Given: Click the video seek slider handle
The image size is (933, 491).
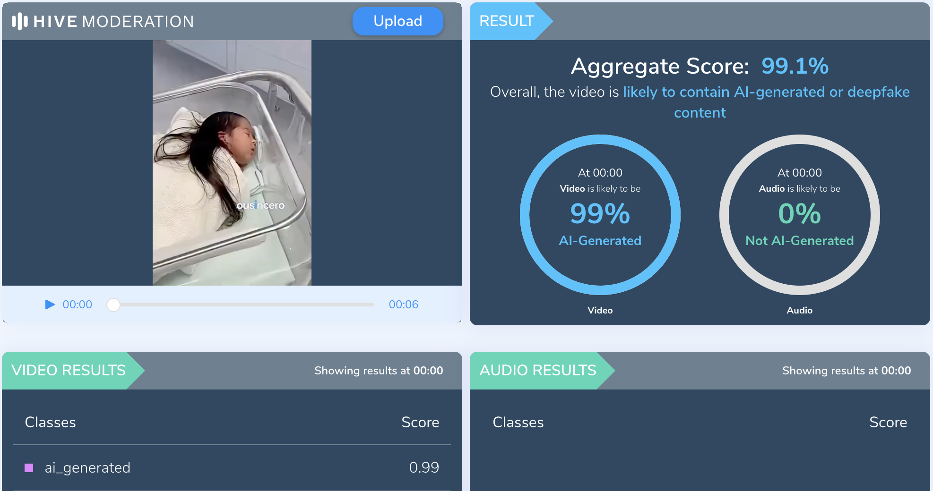Looking at the screenshot, I should [x=113, y=305].
